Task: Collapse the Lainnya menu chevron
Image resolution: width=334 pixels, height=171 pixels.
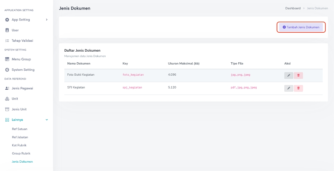Action: coord(47,120)
